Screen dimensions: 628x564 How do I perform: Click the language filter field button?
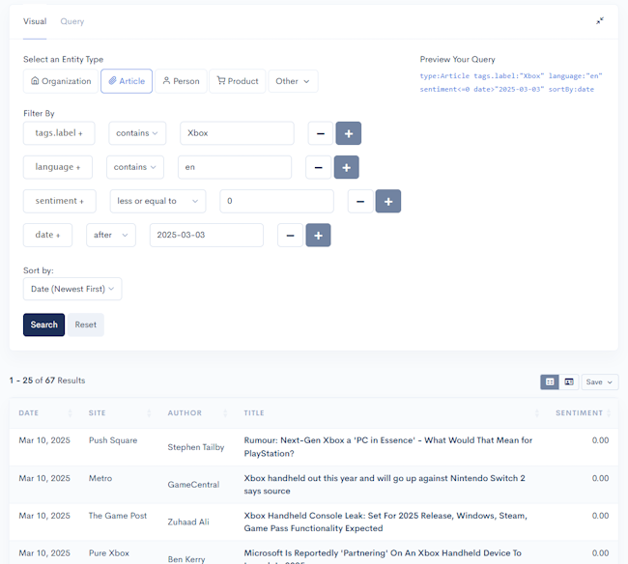pos(58,167)
